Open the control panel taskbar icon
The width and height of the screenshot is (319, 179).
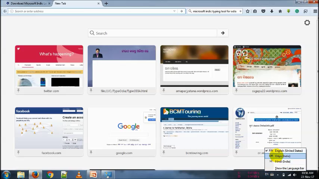(108, 175)
